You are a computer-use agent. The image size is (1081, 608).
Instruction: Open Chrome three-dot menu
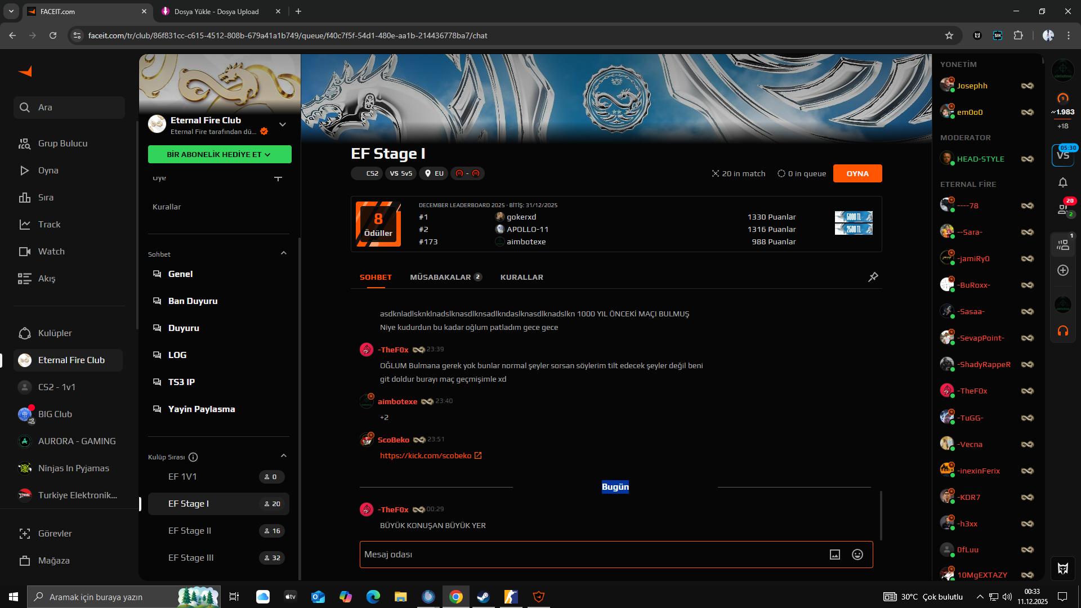coord(1069,35)
